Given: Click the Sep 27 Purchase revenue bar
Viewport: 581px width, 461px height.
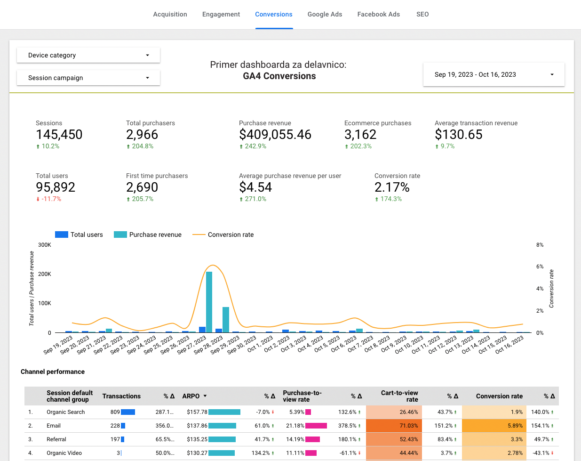Looking at the screenshot, I should pyautogui.click(x=209, y=301).
